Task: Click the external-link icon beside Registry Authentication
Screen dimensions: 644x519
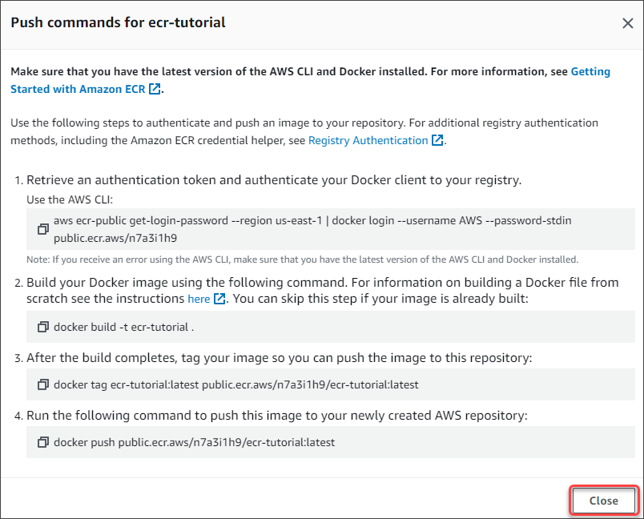Action: pyautogui.click(x=437, y=140)
